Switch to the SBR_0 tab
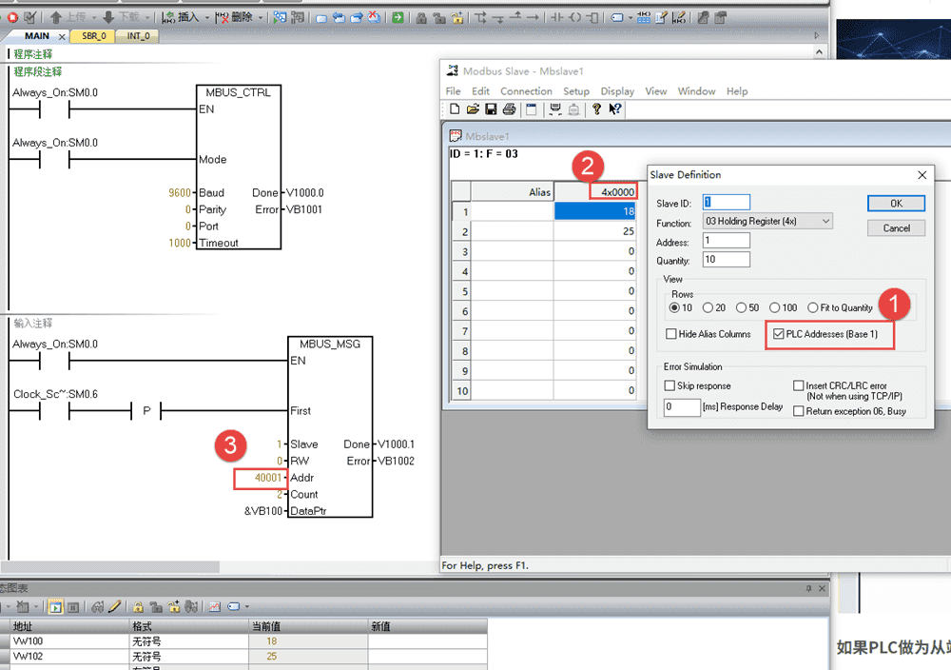The image size is (951, 670). coord(96,36)
